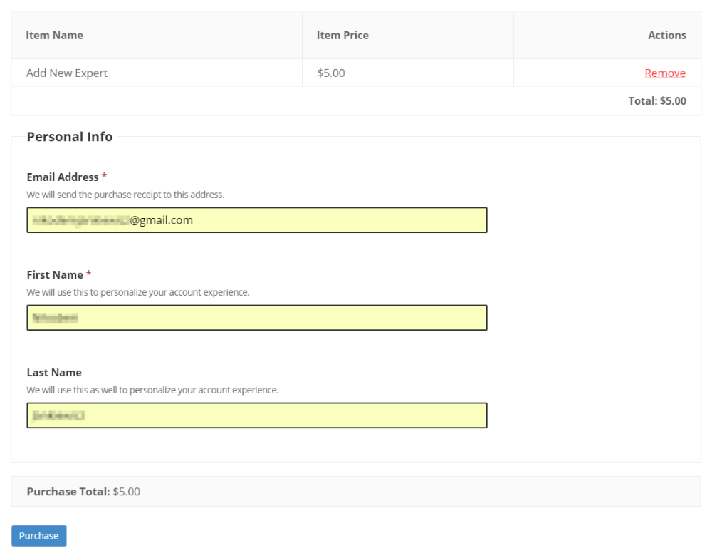Image resolution: width=712 pixels, height=558 pixels.
Task: Select the Add New Expert cart item
Action: 67,73
